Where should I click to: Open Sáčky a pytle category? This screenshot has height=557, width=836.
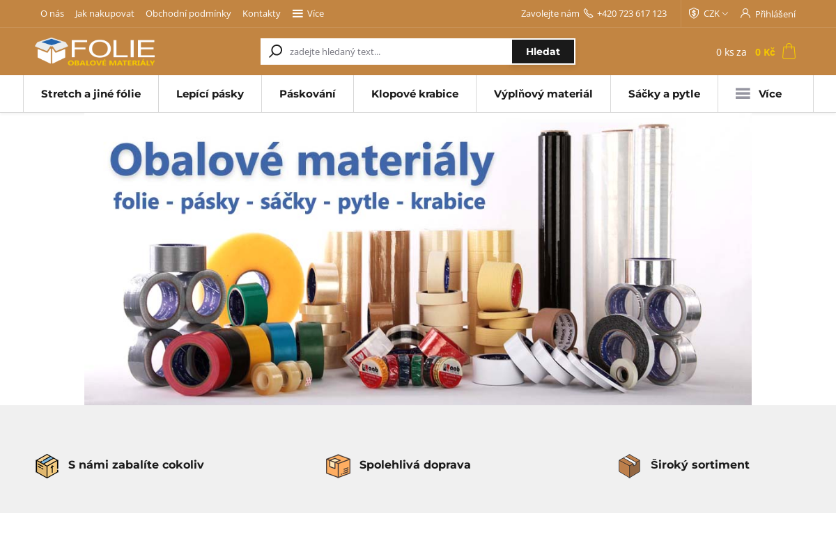664,93
